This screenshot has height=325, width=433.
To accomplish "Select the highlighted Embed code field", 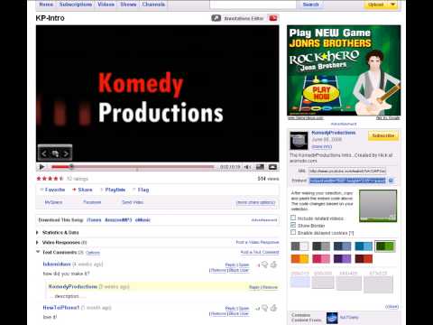I will coord(347,181).
